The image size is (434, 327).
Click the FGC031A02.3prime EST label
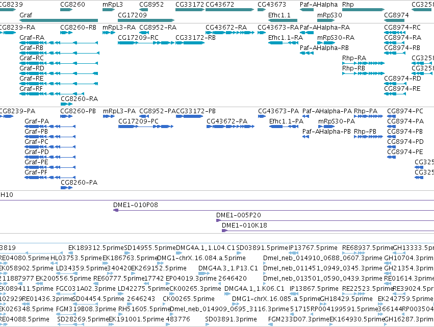(86, 289)
